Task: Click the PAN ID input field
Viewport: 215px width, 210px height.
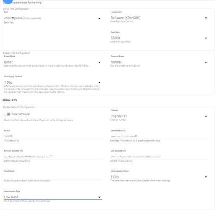Action: pyautogui.click(x=53, y=136)
